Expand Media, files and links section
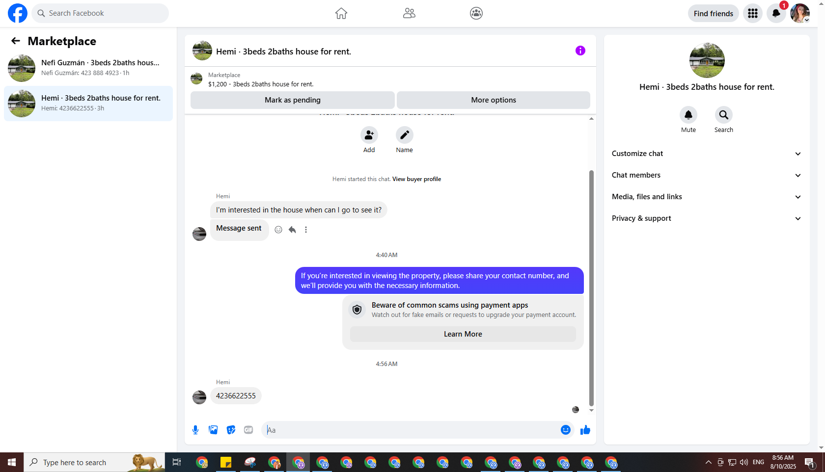This screenshot has width=825, height=472. (707, 197)
